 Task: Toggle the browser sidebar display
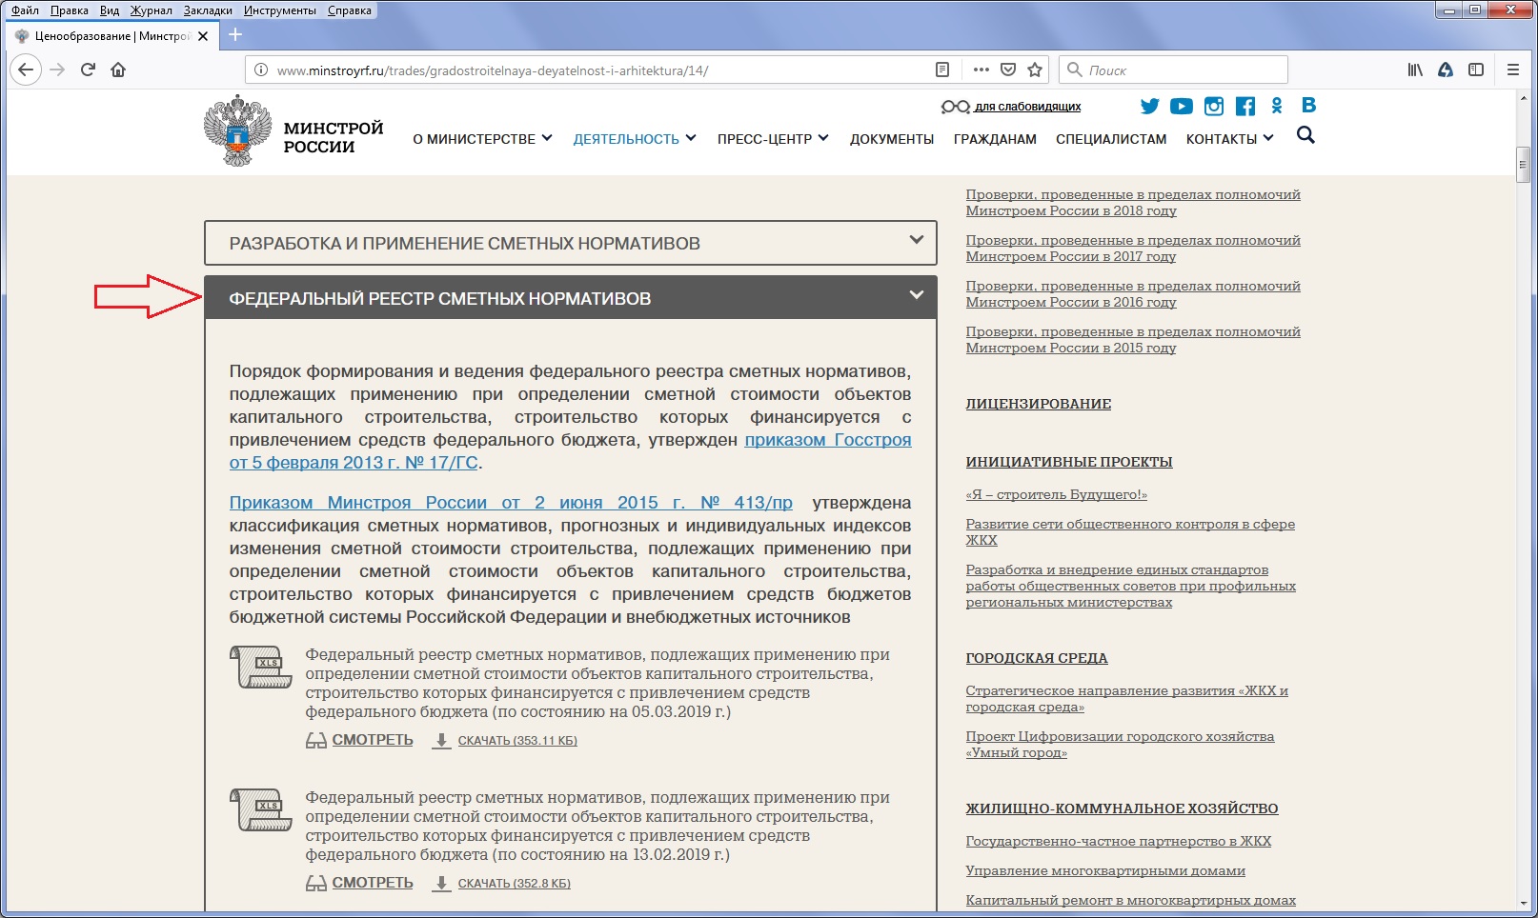point(1476,70)
